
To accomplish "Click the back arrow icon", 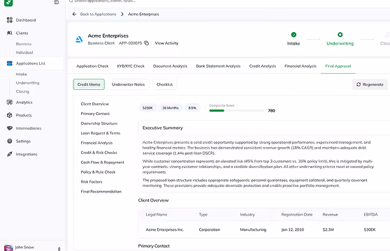I will [x=74, y=14].
